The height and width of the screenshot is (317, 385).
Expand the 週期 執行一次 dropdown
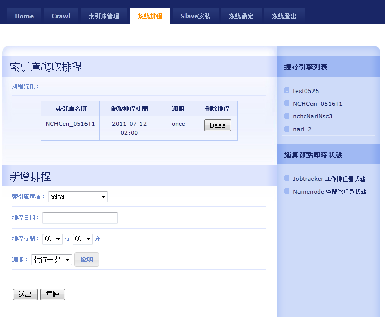52,260
